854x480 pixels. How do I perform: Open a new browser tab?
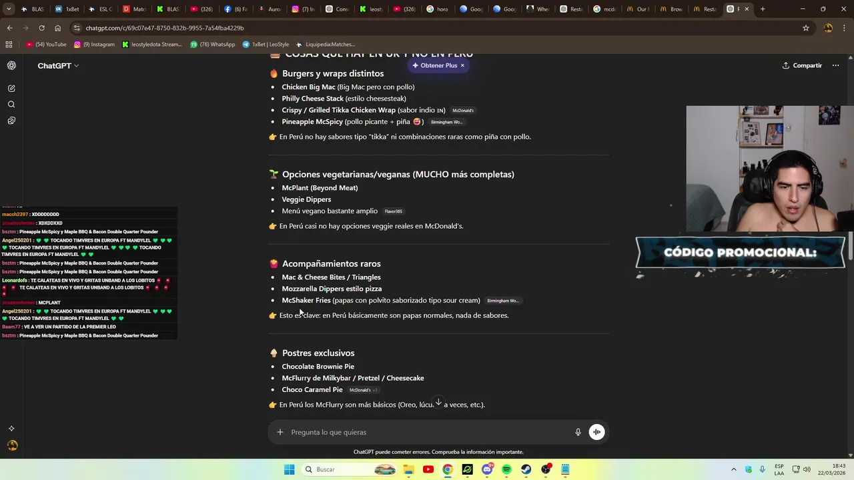click(x=763, y=9)
